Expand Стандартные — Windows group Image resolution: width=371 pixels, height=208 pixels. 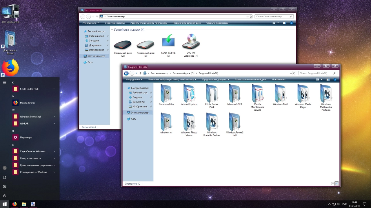pyautogui.click(x=54, y=172)
